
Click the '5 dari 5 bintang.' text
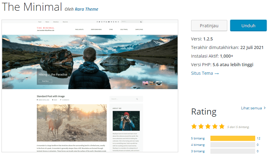238,127
